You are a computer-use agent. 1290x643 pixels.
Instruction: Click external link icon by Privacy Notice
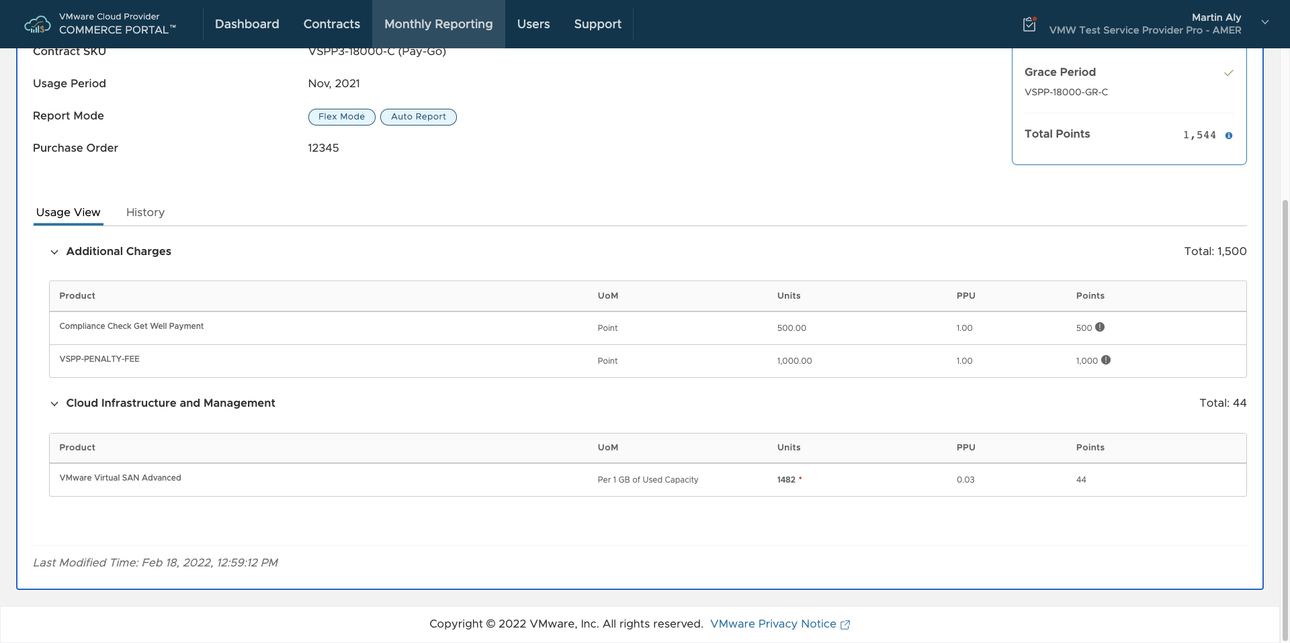coord(845,624)
